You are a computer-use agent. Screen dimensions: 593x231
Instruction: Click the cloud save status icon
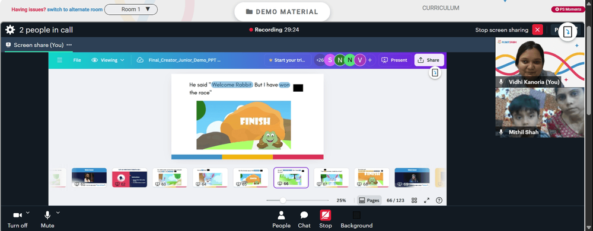click(140, 60)
